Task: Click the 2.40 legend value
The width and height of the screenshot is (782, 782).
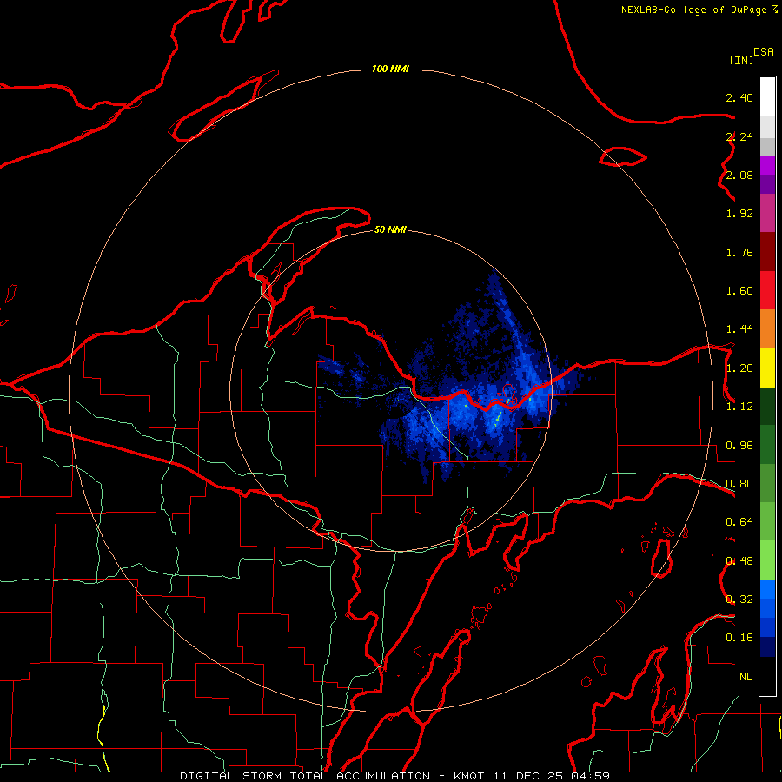Action: tap(739, 97)
